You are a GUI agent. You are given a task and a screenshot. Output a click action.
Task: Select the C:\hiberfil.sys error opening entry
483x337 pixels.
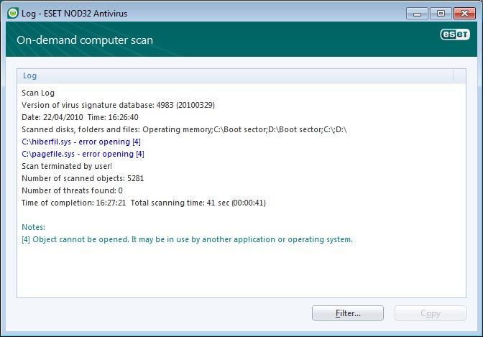point(81,142)
